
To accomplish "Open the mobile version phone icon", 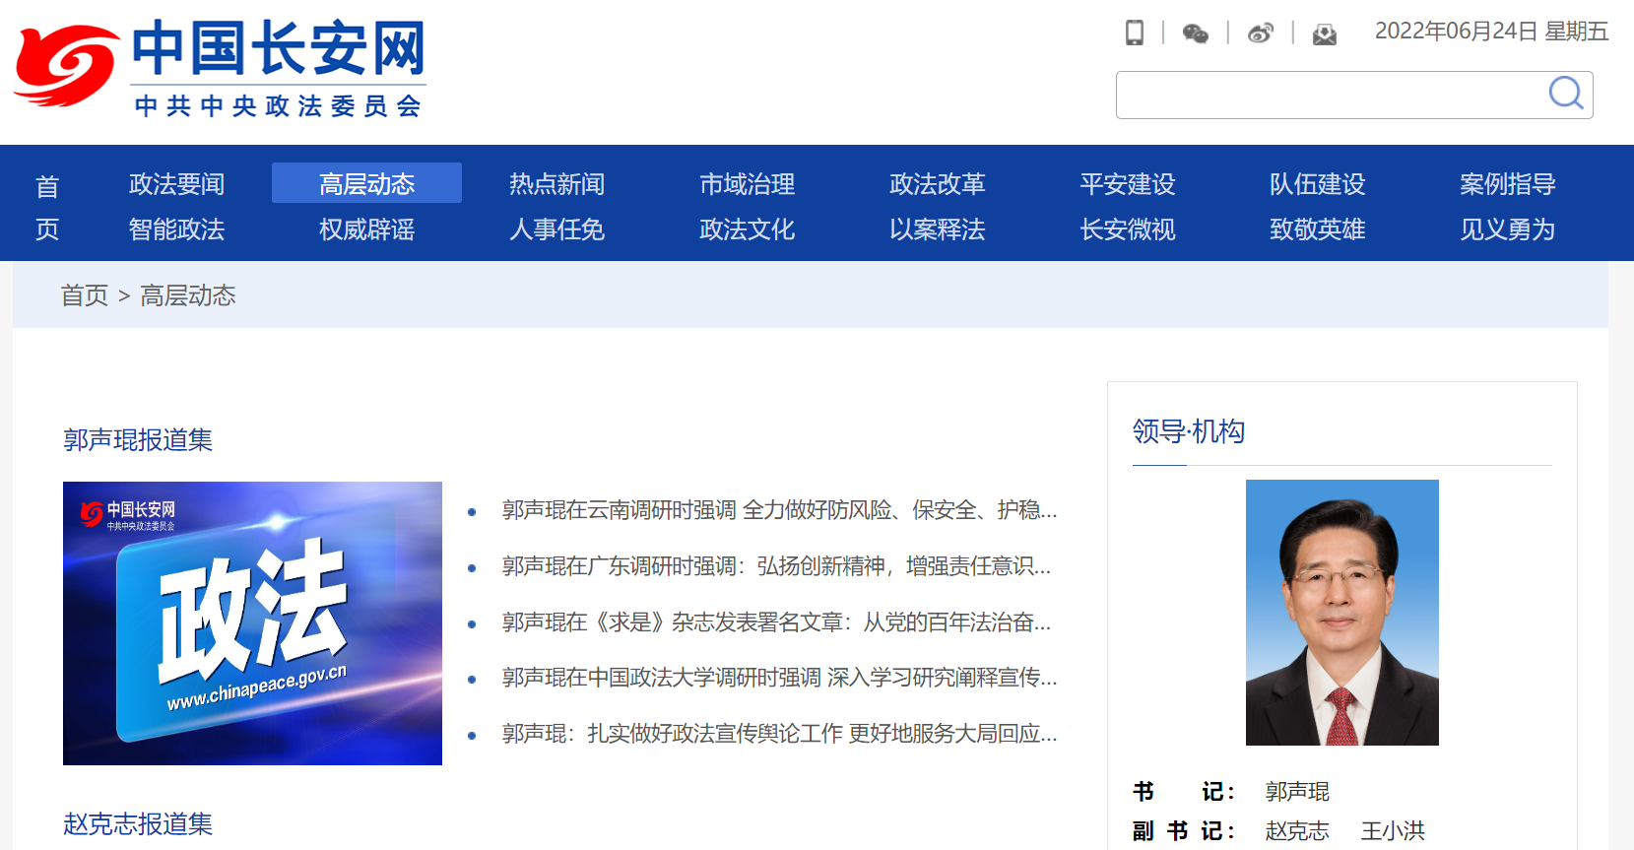I will coord(1135,33).
